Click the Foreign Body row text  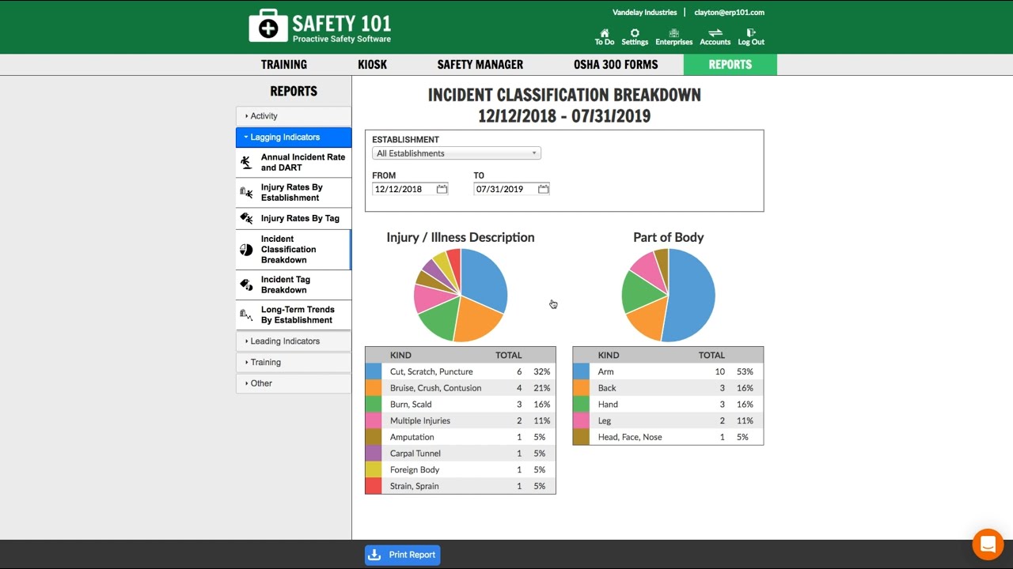click(x=414, y=470)
